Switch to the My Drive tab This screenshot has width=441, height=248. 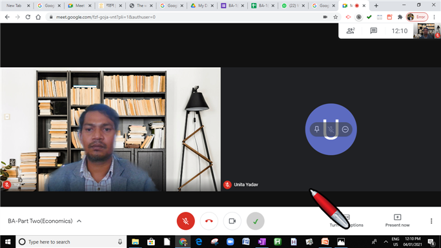coord(202,6)
